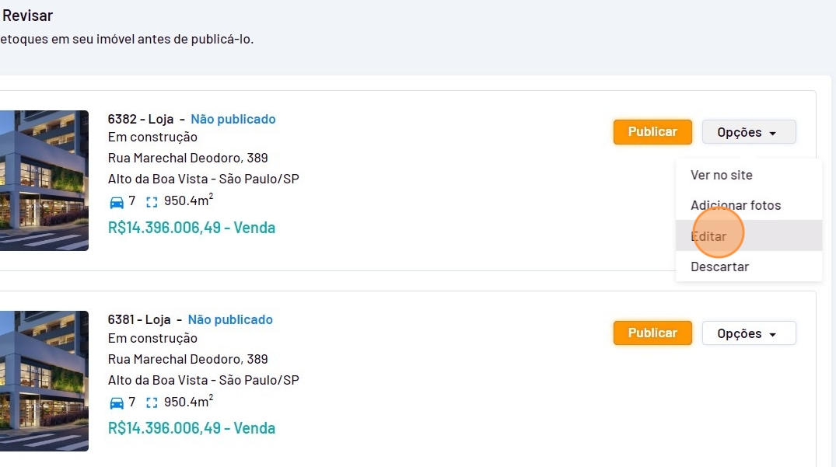Click price R$14.396.006,49 of listing 6381
This screenshot has width=836, height=467.
click(x=191, y=428)
